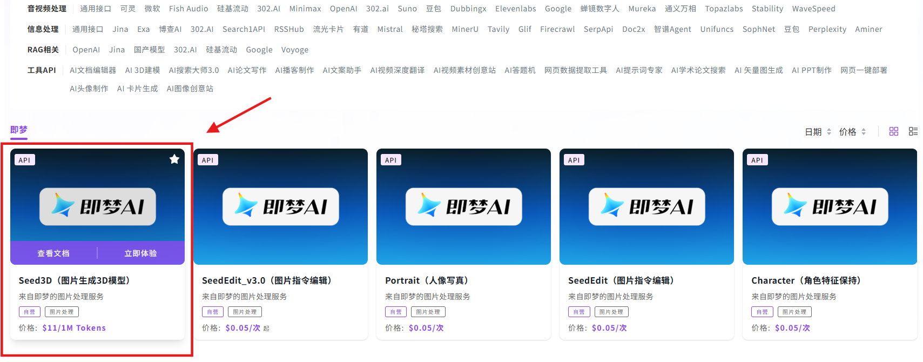Open Seed3D (图片生成3D模型) title

click(x=75, y=280)
